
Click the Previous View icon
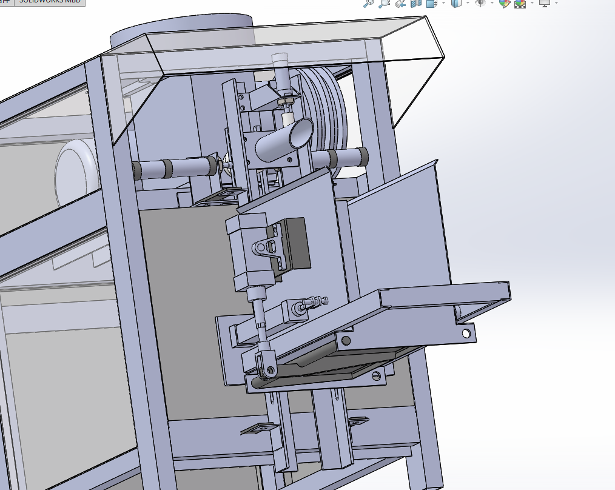[400, 4]
